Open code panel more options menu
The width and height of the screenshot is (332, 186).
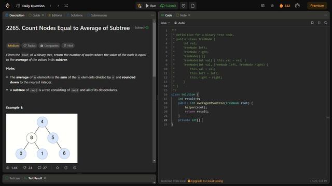(326, 15)
